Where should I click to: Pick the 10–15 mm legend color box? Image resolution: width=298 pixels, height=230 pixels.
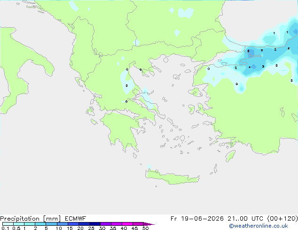(x=62, y=224)
